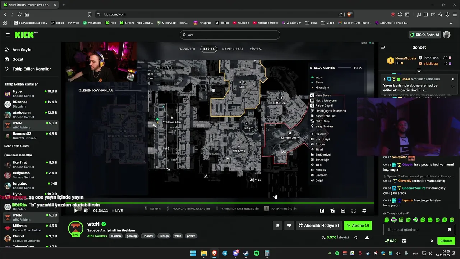Click Abone Ol subscribe button
The height and width of the screenshot is (259, 460).
coord(358,226)
